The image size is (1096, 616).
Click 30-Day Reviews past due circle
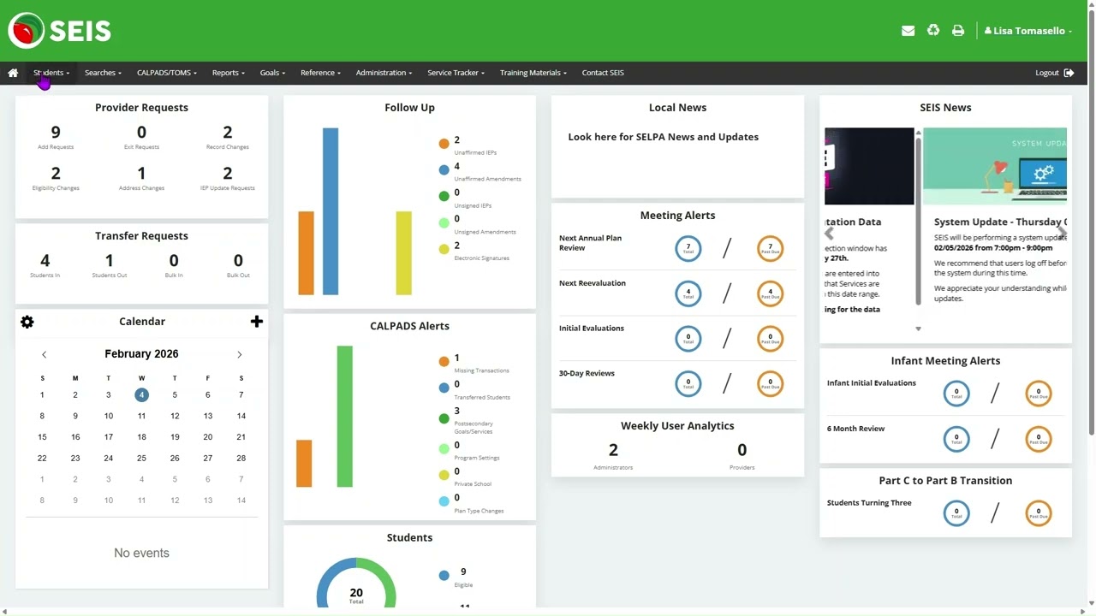pos(771,383)
